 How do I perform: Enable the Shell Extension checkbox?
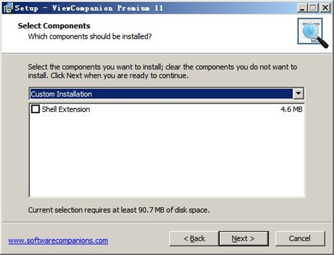[35, 109]
